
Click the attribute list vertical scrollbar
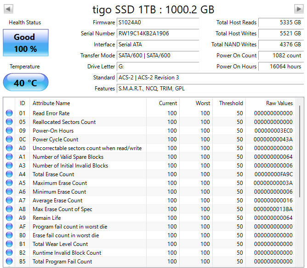[300, 151]
